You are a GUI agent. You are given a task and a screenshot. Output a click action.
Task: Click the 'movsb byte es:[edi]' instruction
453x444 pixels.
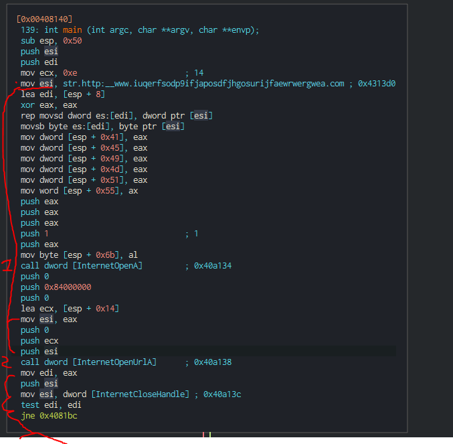pyautogui.click(x=102, y=127)
